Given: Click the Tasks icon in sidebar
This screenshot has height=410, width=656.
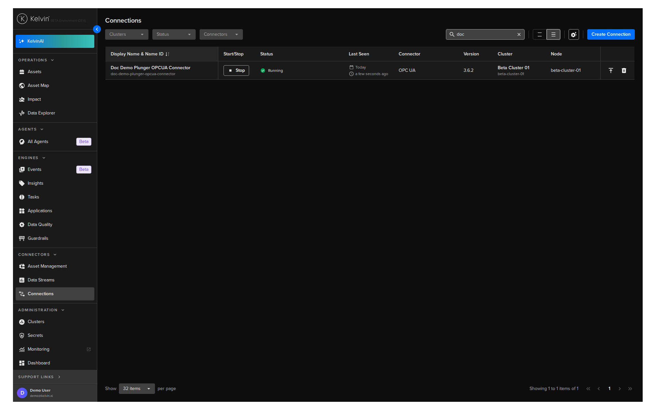Looking at the screenshot, I should [22, 197].
